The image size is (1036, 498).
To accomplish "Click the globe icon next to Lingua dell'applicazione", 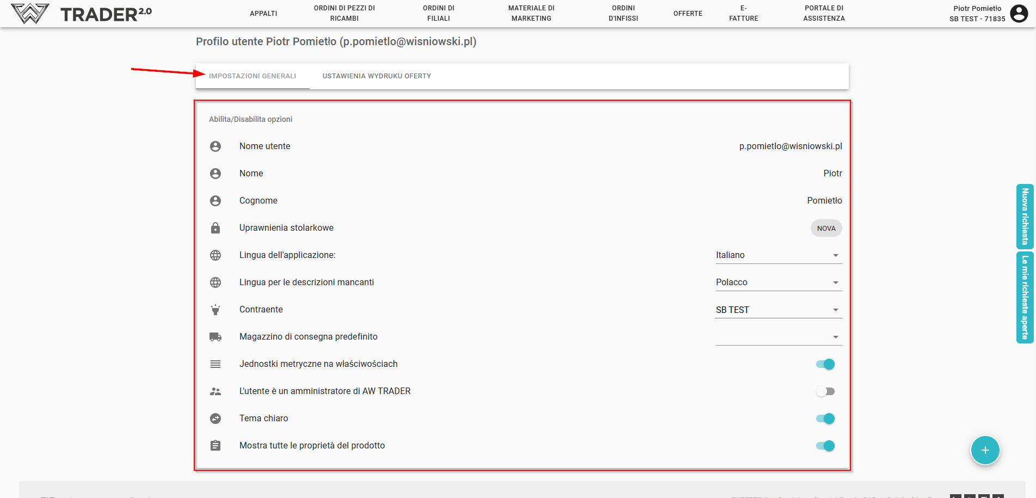I will (215, 255).
